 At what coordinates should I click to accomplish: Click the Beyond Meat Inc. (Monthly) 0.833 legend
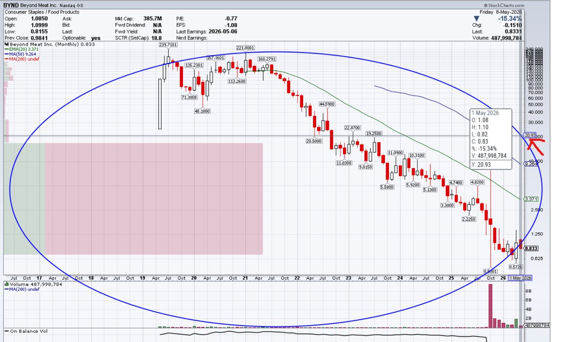[x=49, y=44]
